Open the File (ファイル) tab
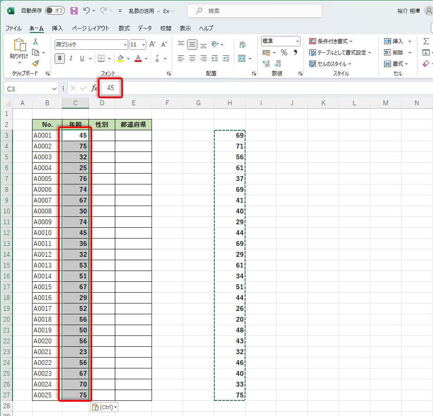 pos(13,28)
